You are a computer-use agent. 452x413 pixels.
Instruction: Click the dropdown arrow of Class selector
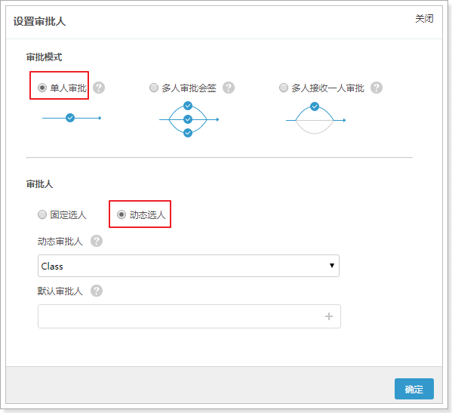click(x=332, y=265)
